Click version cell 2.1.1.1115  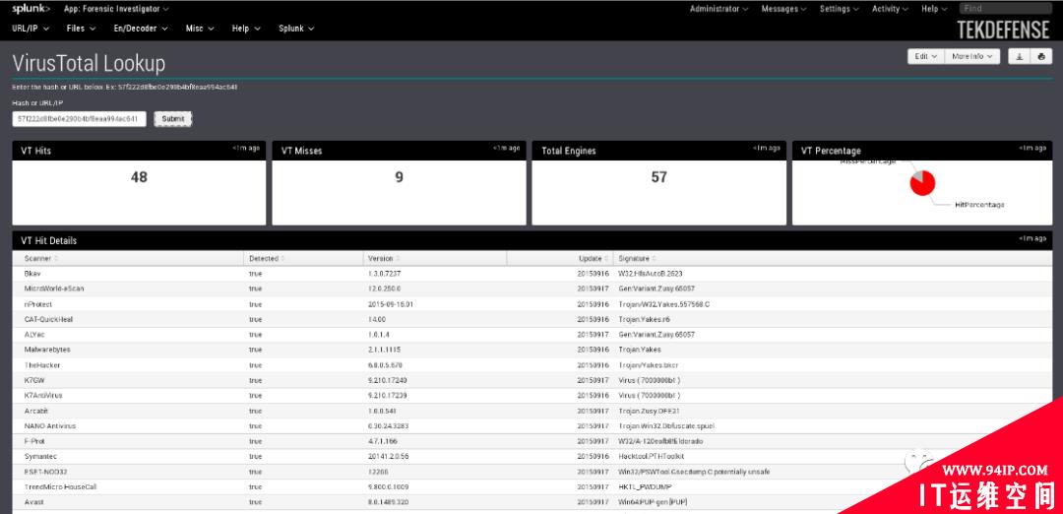(x=384, y=350)
